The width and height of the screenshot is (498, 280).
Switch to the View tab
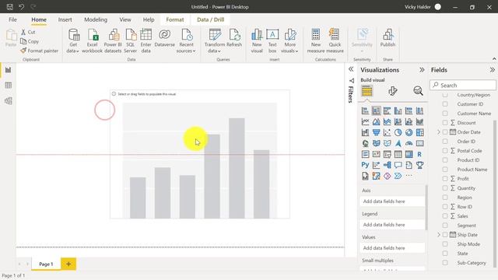pos(125,19)
